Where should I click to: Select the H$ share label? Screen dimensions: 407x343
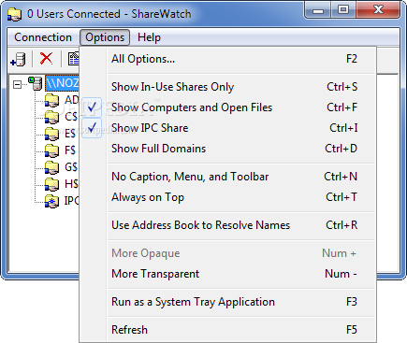[71, 184]
